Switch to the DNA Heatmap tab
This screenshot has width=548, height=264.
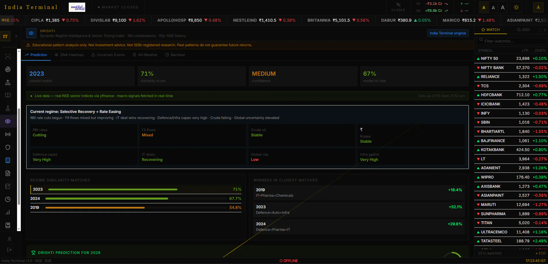(69, 55)
